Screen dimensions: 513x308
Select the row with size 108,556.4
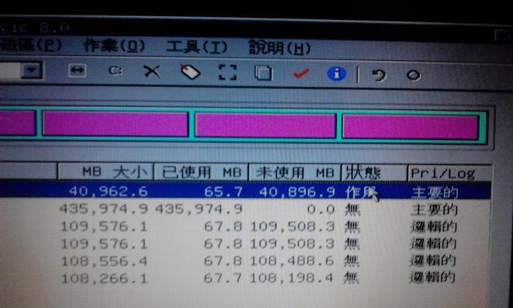245,261
